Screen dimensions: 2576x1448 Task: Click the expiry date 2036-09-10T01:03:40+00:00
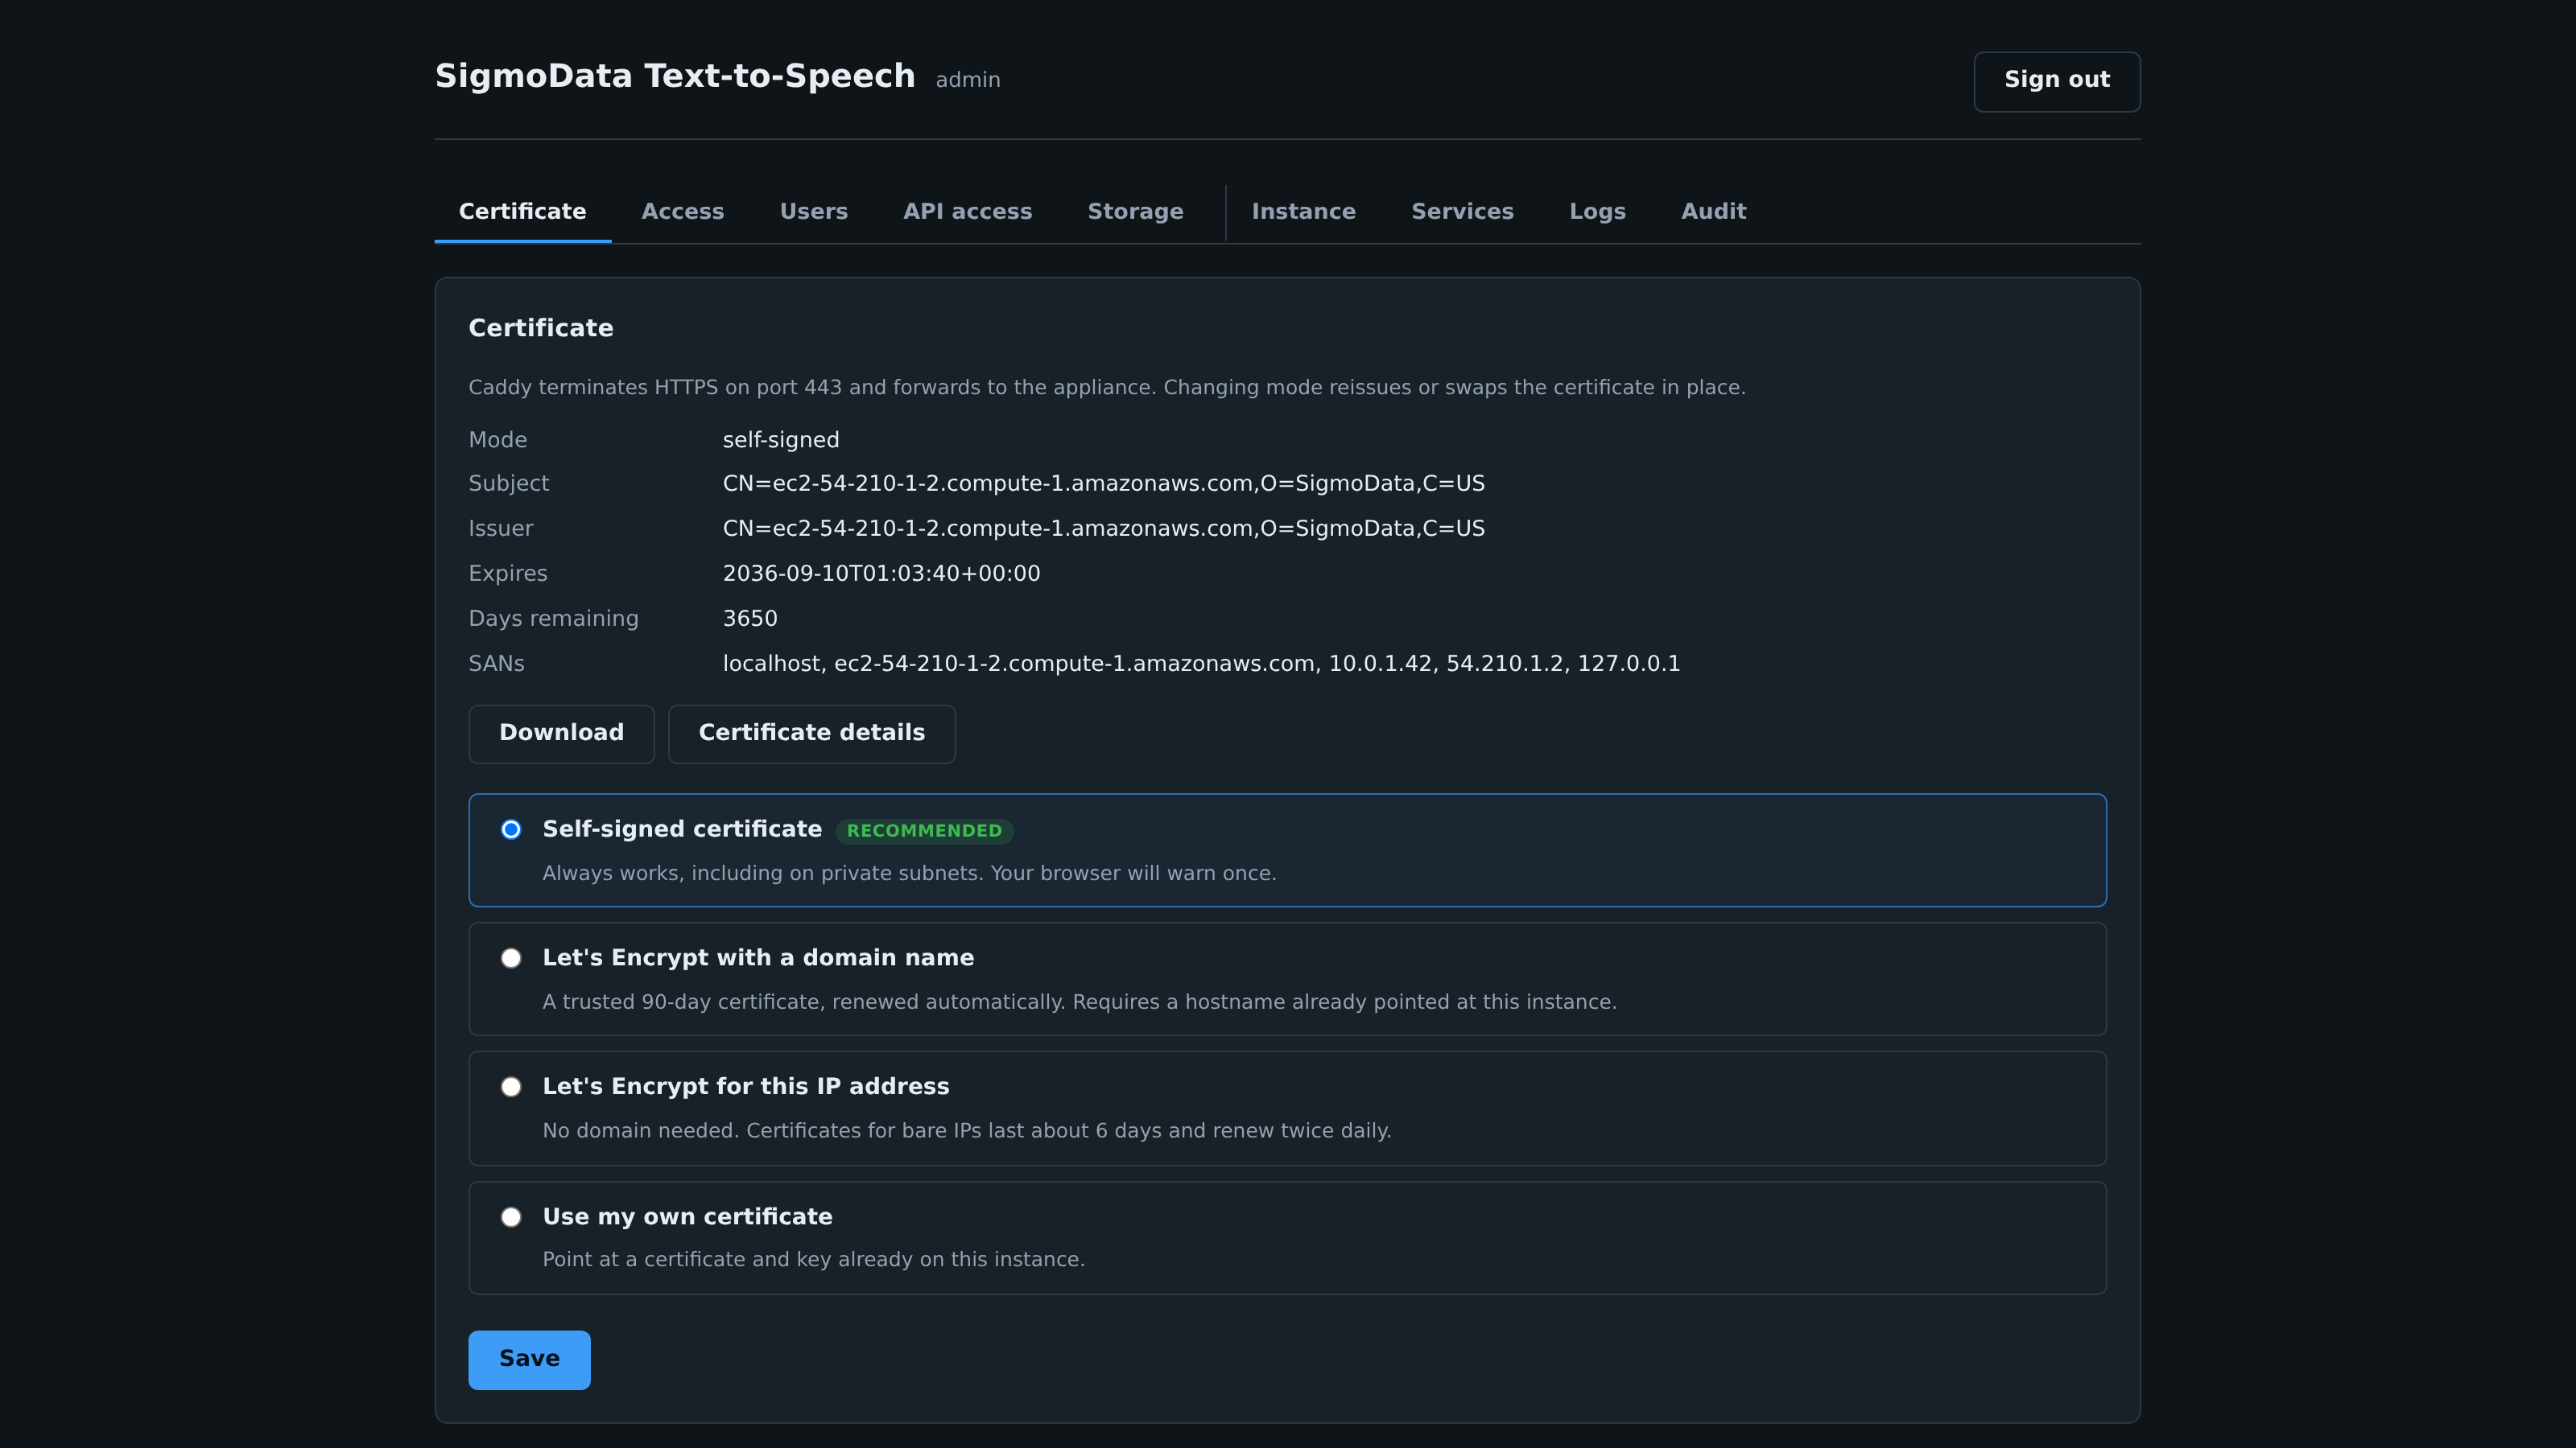pyautogui.click(x=882, y=574)
